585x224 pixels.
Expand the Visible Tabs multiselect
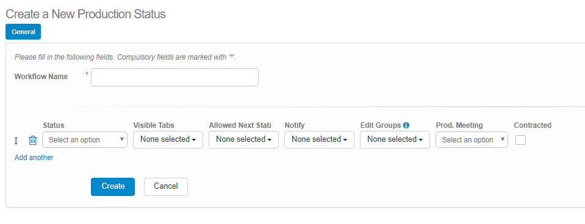168,139
